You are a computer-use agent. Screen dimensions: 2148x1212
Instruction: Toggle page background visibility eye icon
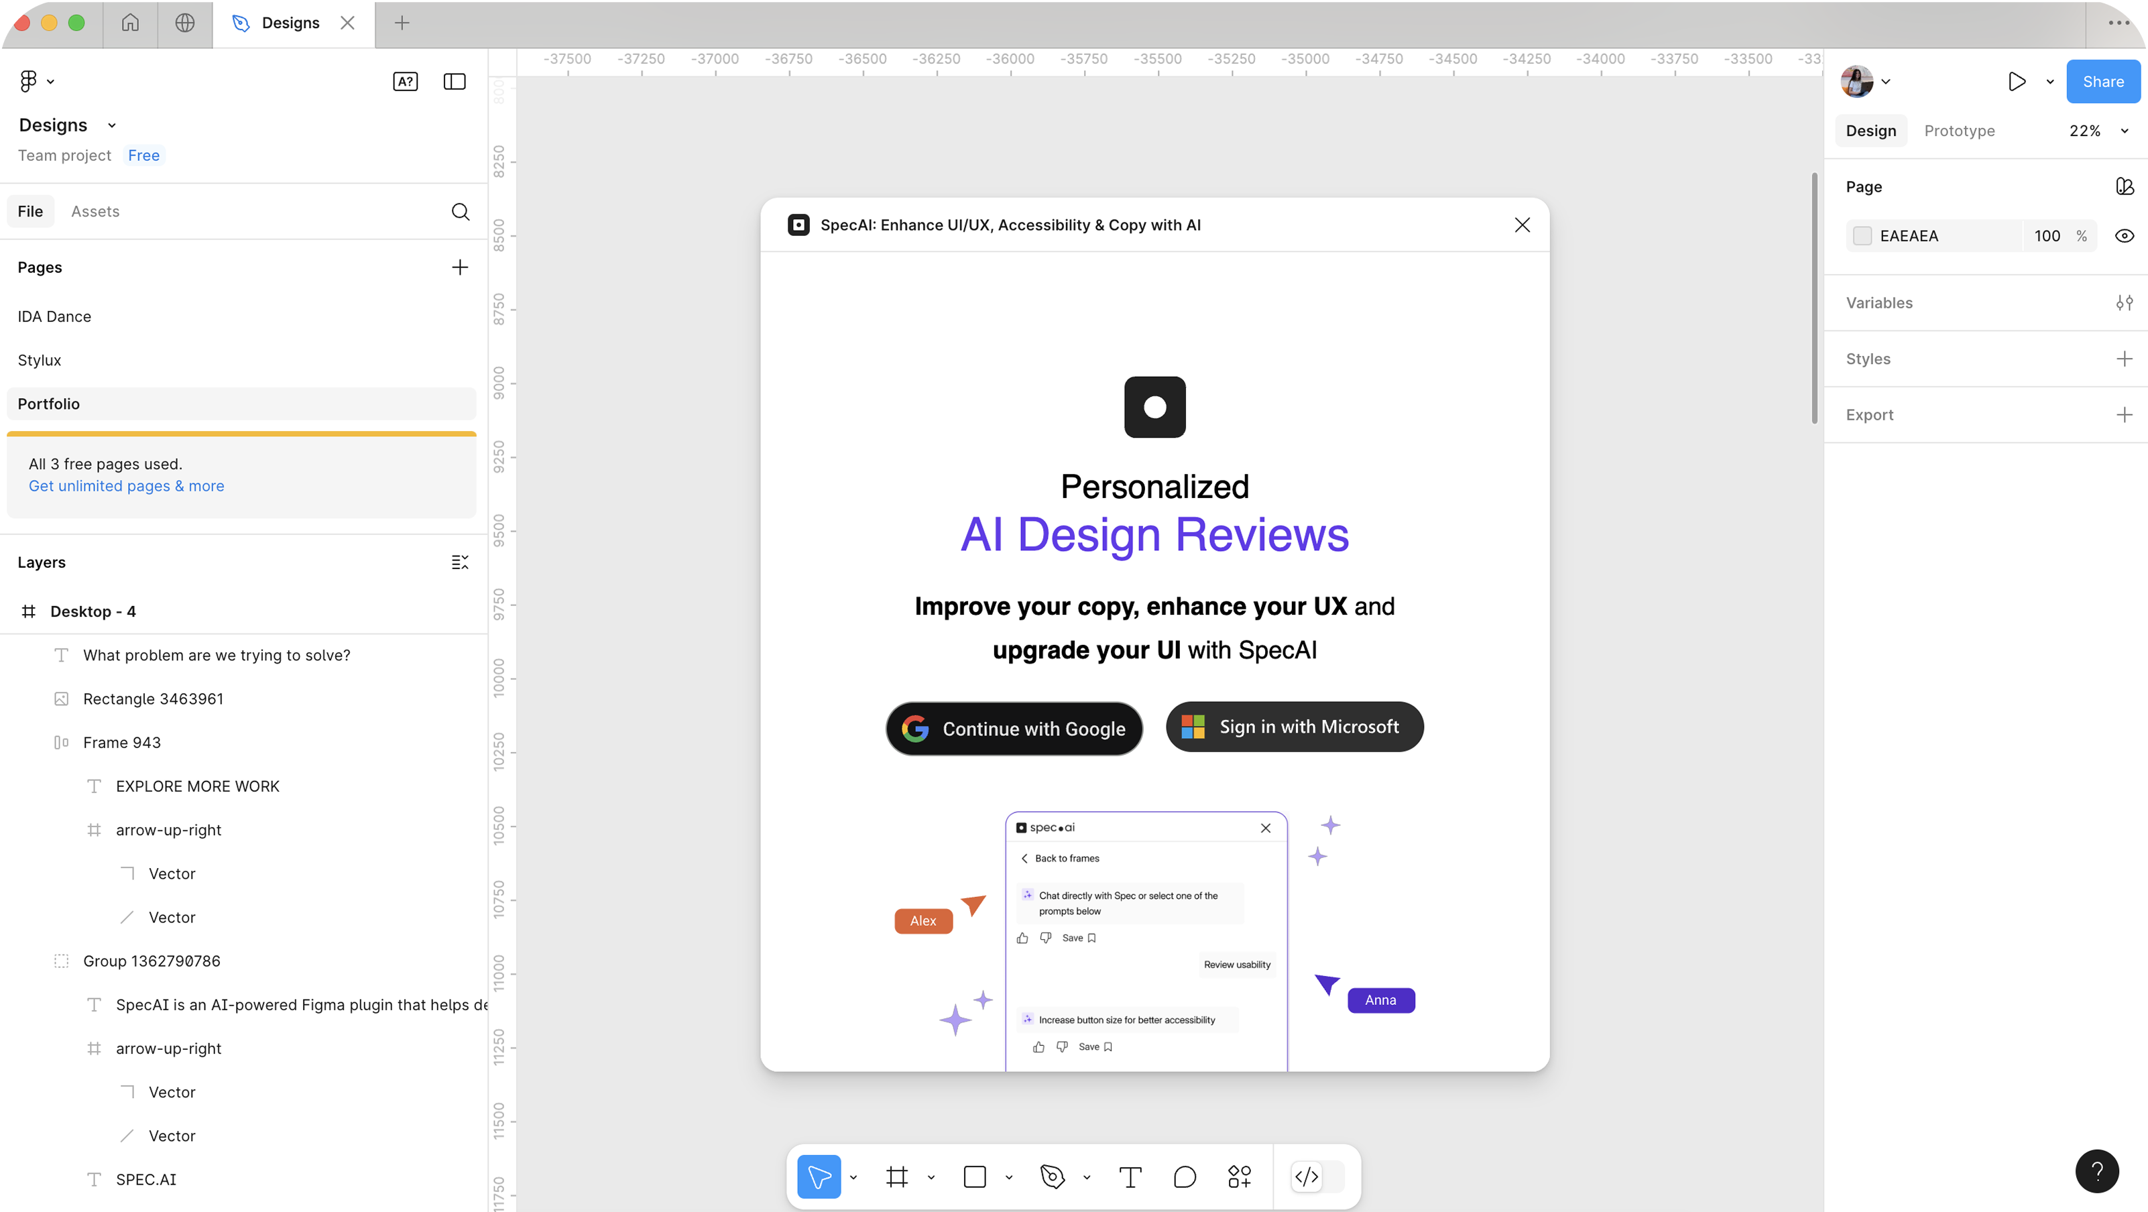click(x=2125, y=236)
